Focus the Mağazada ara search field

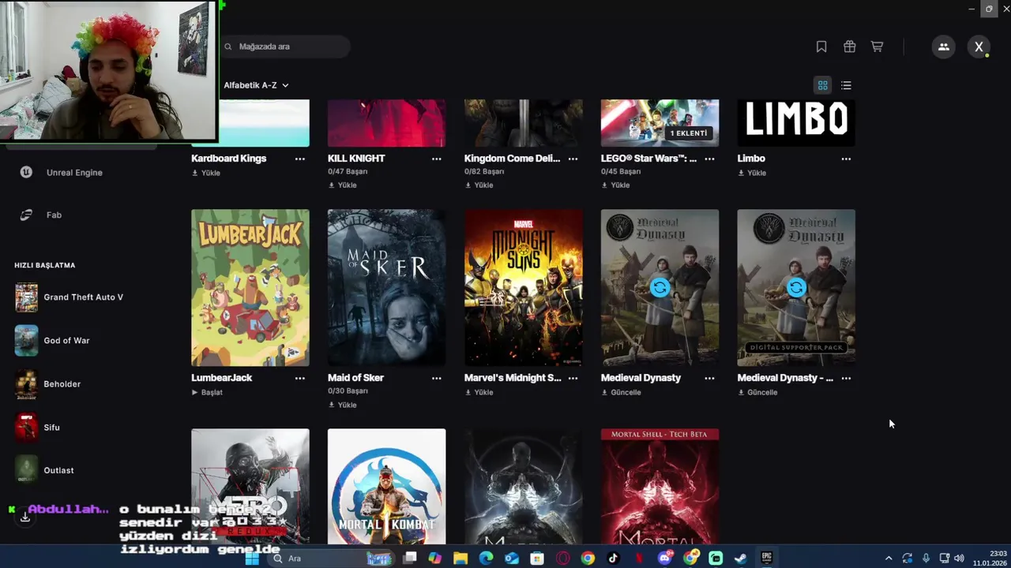tap(284, 47)
